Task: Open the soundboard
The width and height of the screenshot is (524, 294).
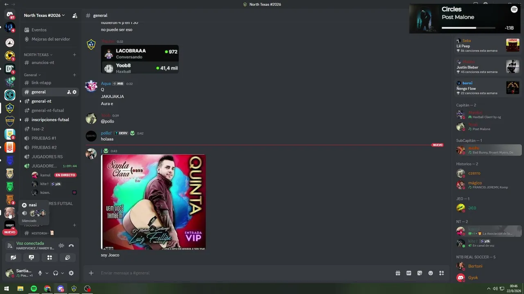Action: tap(68, 258)
